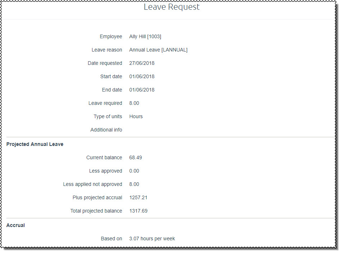The width and height of the screenshot is (342, 254).
Task: Click the Based on field label
Action: click(111, 239)
